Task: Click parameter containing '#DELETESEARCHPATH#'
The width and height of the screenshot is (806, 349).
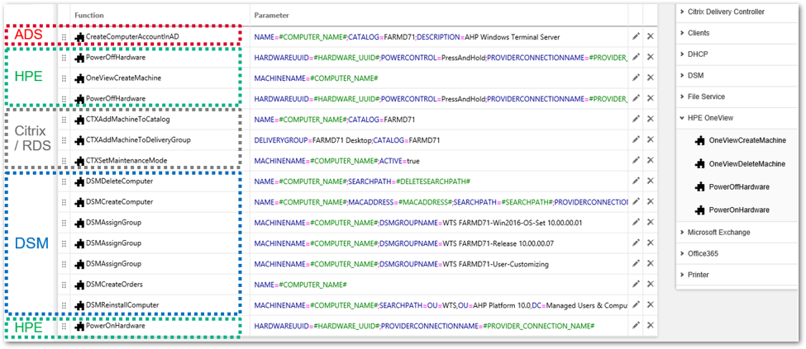Action: click(x=363, y=182)
